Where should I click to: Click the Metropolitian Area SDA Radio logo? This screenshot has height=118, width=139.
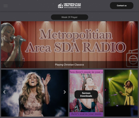click(x=69, y=6)
